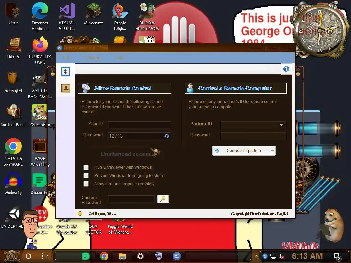Check Allow turn on computer remotely
The image size is (351, 263).
click(86, 184)
